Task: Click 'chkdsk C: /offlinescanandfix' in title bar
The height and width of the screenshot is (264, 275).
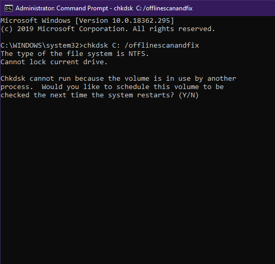Action: 153,8
